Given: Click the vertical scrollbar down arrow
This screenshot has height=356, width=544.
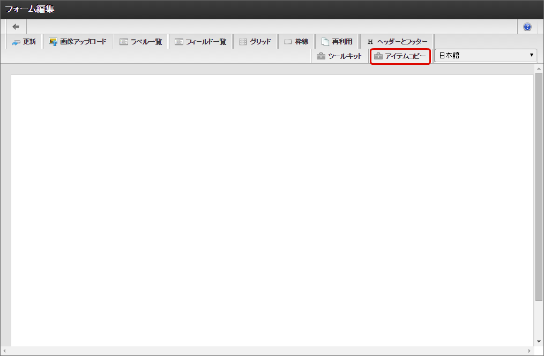Looking at the screenshot, I should 539,342.
